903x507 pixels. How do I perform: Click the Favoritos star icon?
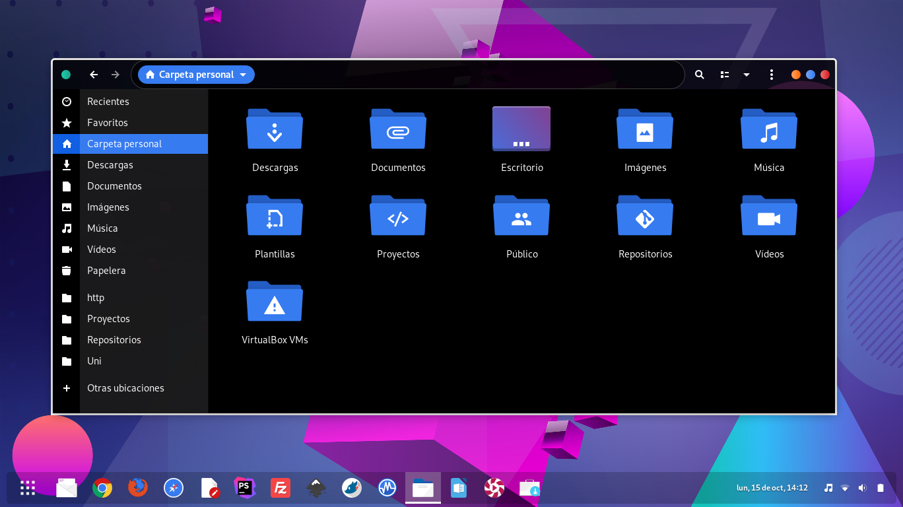tap(67, 123)
